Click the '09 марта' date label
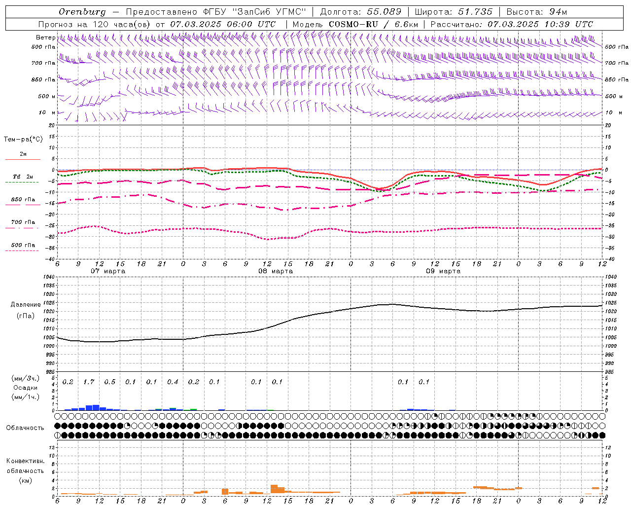The image size is (631, 505). [x=443, y=271]
